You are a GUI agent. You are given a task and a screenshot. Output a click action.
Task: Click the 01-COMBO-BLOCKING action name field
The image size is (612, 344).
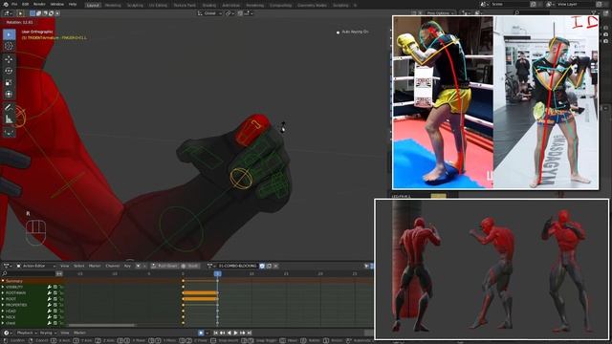click(x=237, y=266)
